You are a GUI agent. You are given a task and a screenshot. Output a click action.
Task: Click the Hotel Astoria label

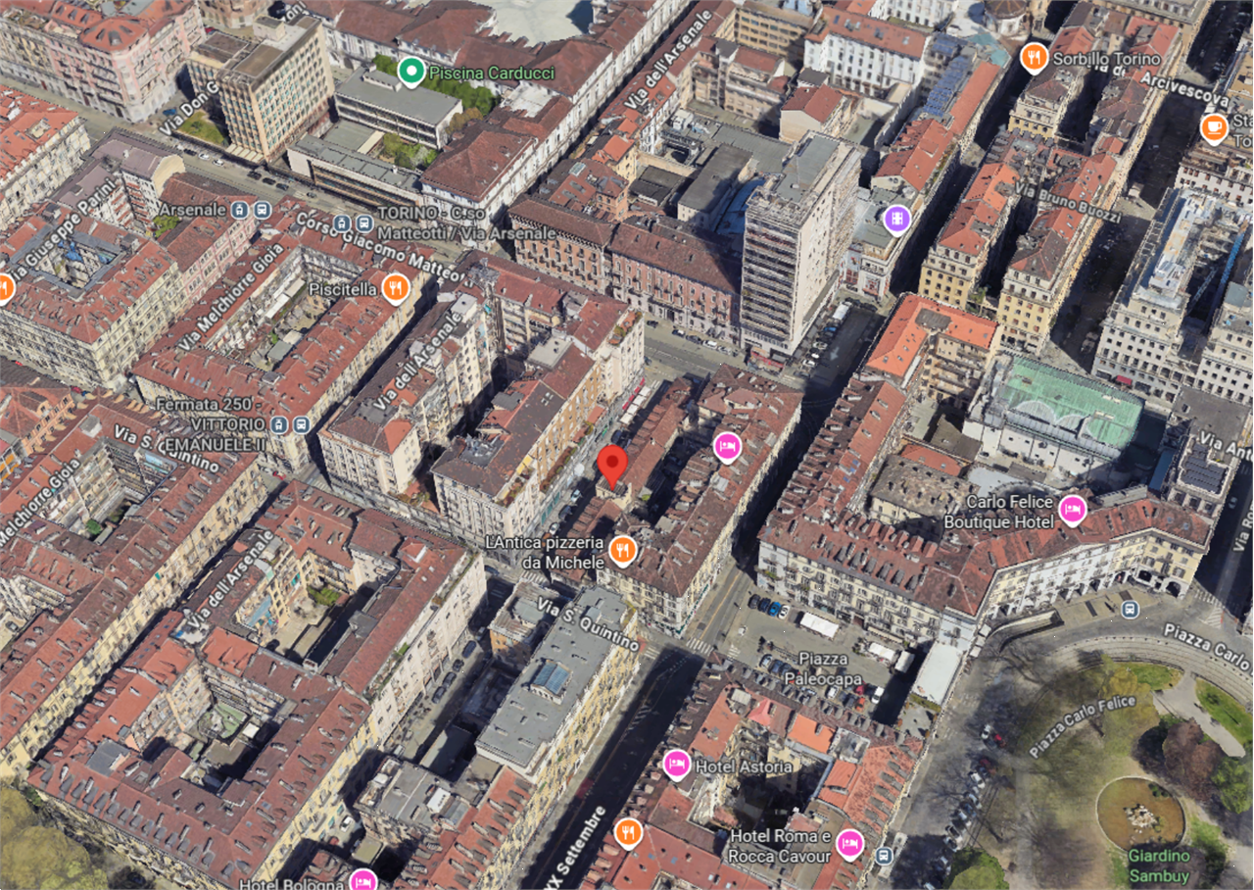pos(742,766)
